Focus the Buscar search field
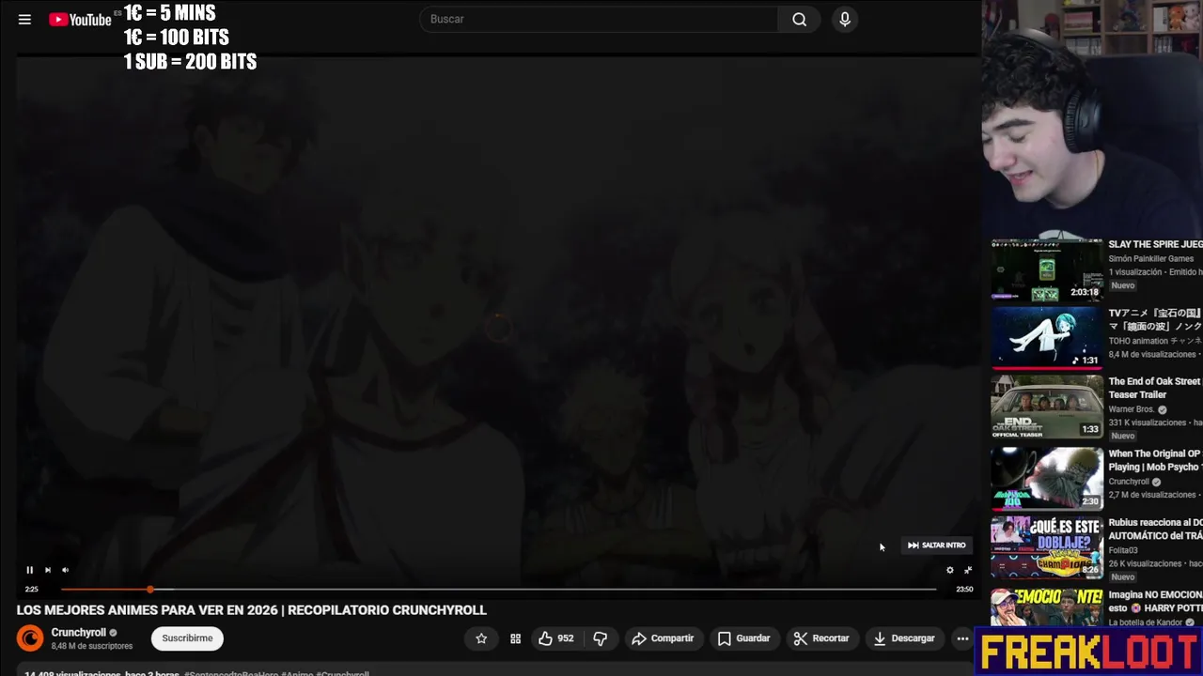The width and height of the screenshot is (1203, 676). (599, 19)
